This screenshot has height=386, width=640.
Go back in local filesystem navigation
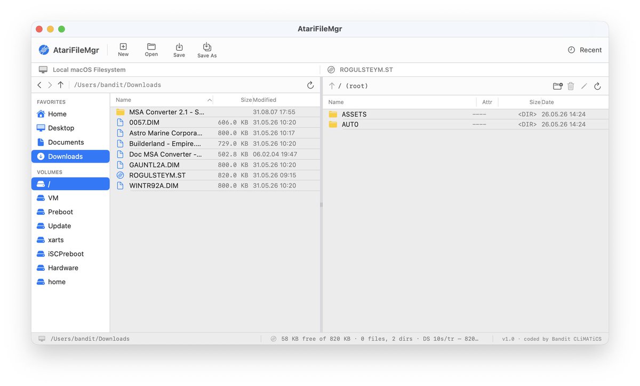[x=39, y=85]
